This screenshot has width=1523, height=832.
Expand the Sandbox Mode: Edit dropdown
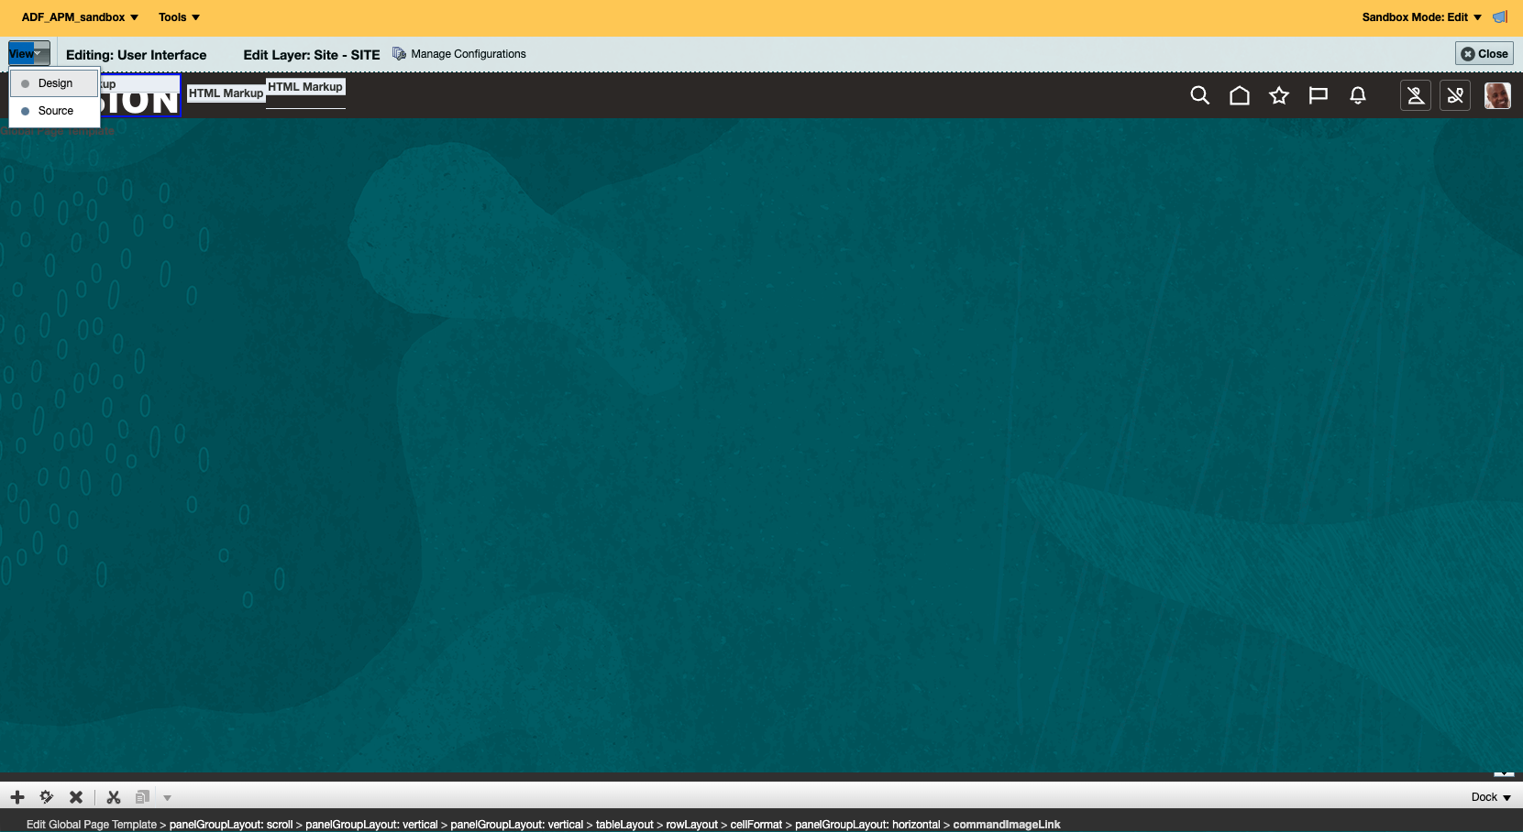(x=1419, y=16)
